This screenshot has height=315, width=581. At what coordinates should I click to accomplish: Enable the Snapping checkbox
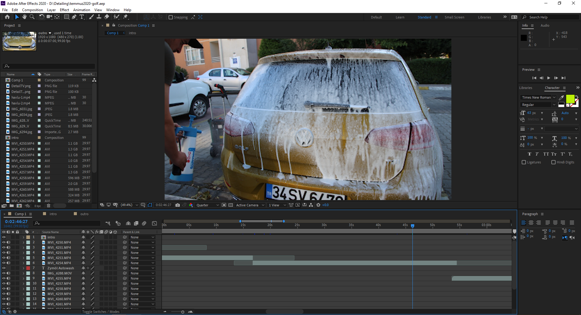point(171,17)
